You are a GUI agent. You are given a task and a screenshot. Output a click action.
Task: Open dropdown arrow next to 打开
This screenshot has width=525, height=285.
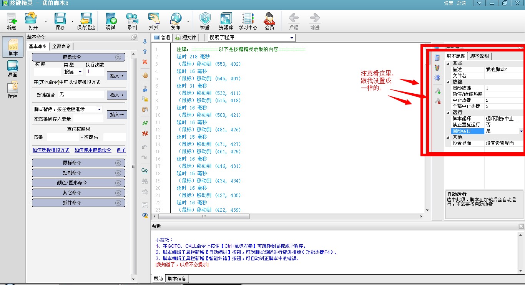click(46, 22)
